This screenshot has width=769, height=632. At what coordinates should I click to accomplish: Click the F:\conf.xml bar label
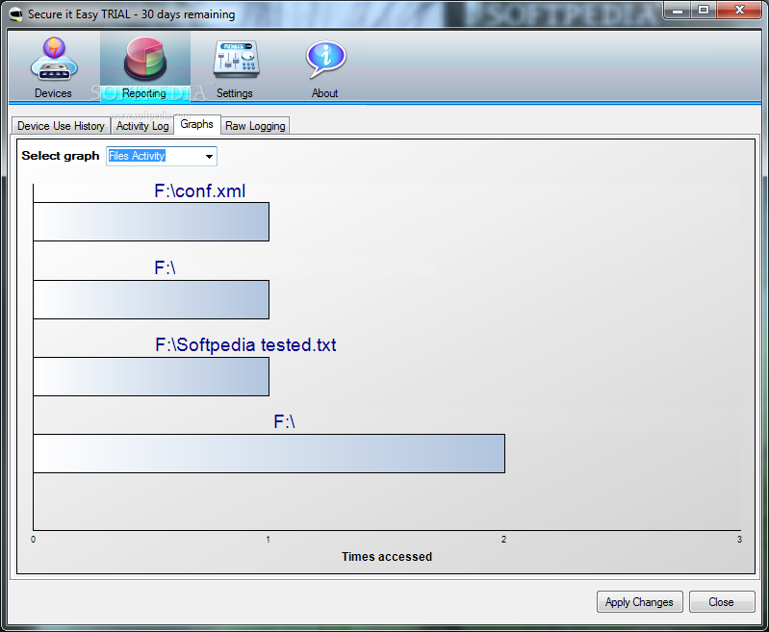point(199,190)
